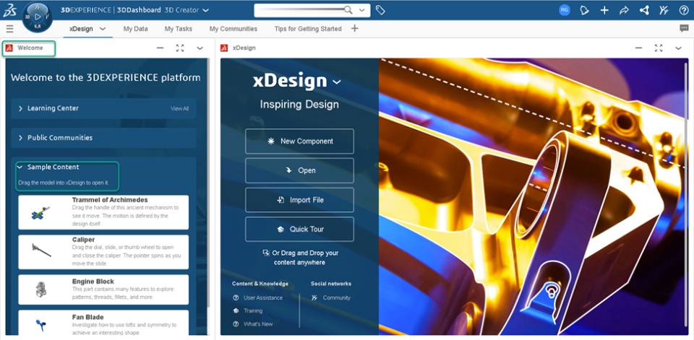694x340 pixels.
Task: Add a new dashboard tab with plus
Action: coord(354,28)
